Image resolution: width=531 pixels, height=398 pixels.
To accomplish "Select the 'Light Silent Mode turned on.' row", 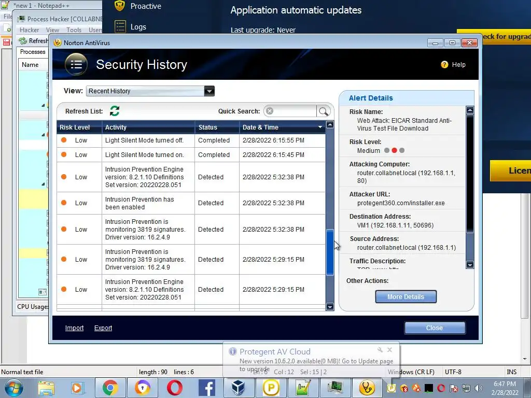I will pyautogui.click(x=191, y=154).
